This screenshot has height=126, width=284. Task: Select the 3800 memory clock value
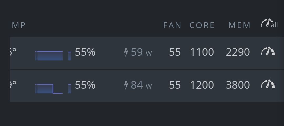(238, 85)
